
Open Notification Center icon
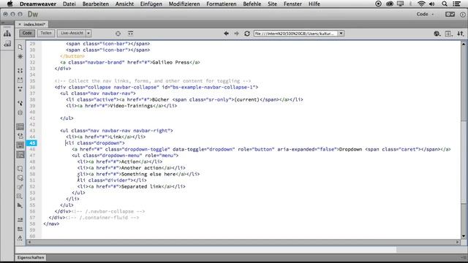point(456,4)
